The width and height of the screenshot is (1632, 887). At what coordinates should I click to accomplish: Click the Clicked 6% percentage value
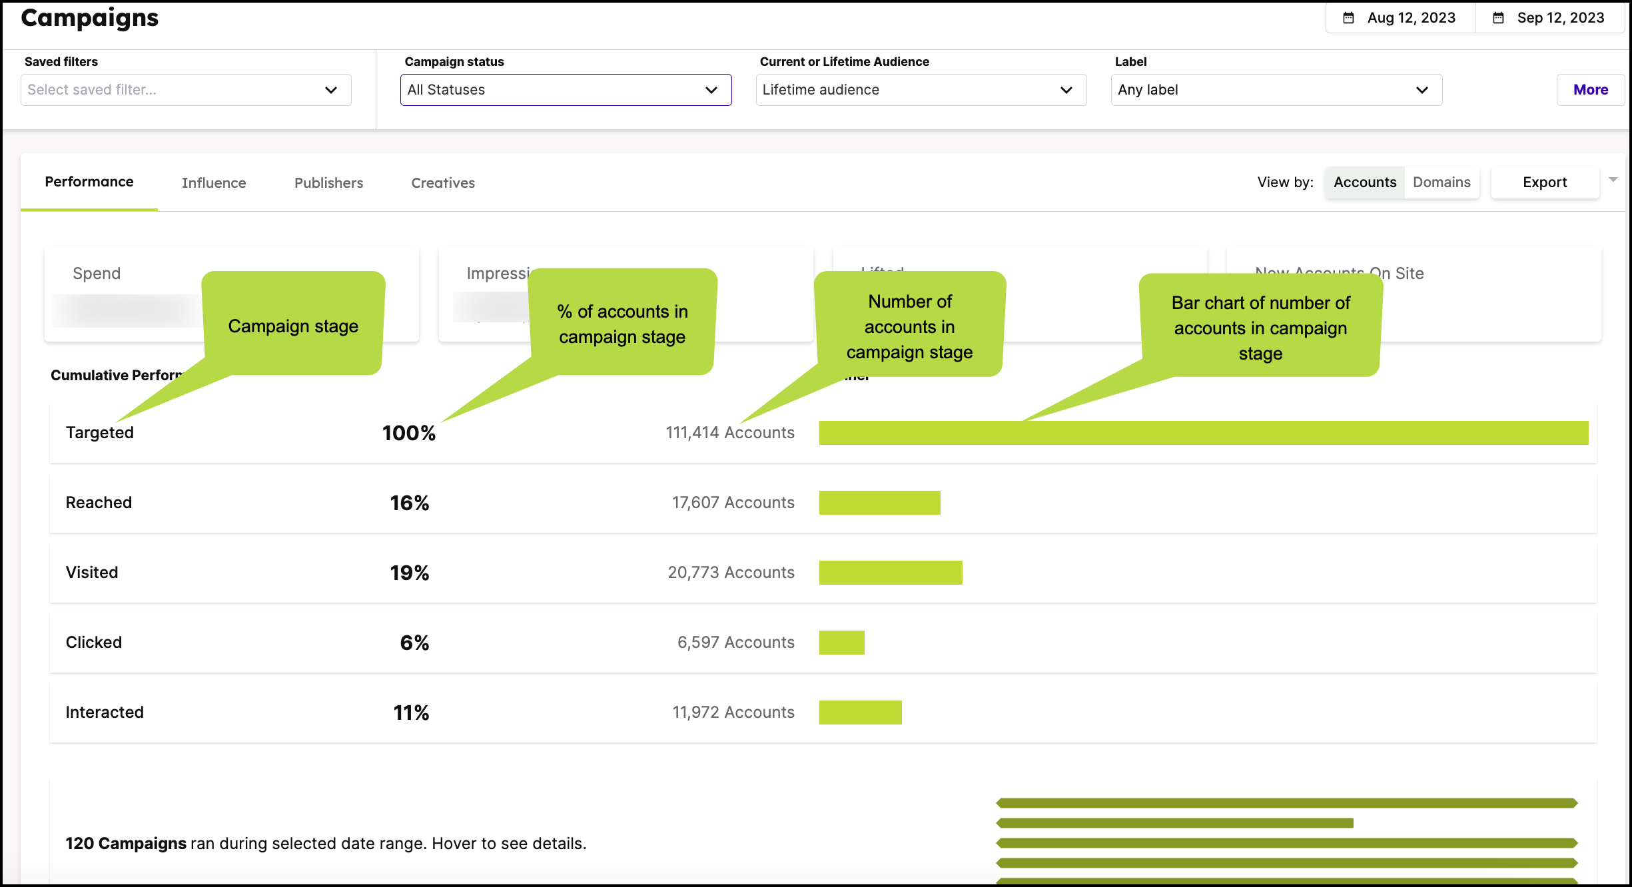tap(413, 642)
